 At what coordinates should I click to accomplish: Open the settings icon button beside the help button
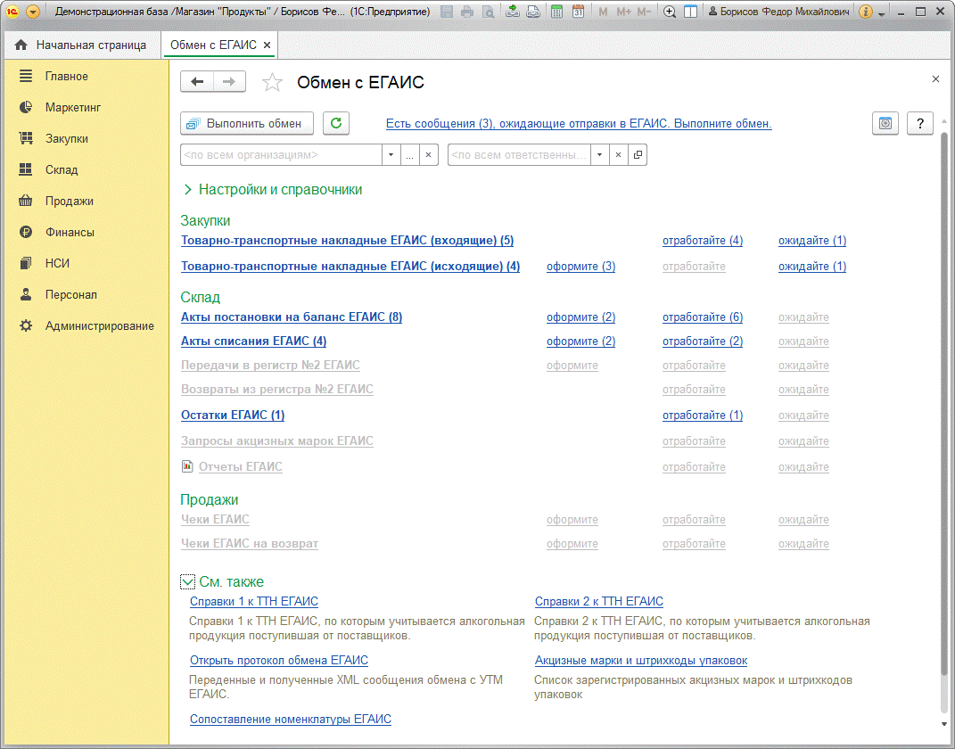pos(885,123)
